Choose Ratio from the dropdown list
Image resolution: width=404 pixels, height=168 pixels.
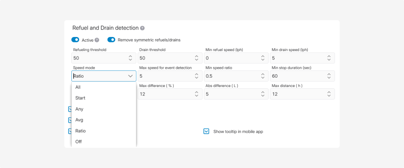(x=80, y=131)
